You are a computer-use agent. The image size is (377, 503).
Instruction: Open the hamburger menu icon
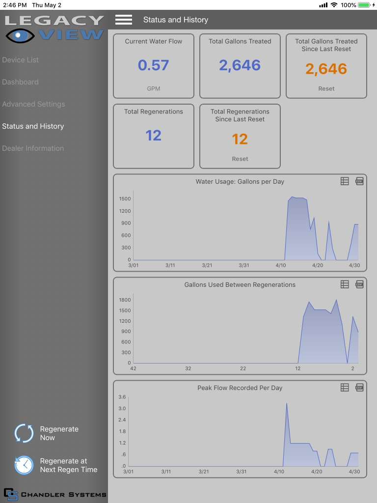click(x=124, y=20)
